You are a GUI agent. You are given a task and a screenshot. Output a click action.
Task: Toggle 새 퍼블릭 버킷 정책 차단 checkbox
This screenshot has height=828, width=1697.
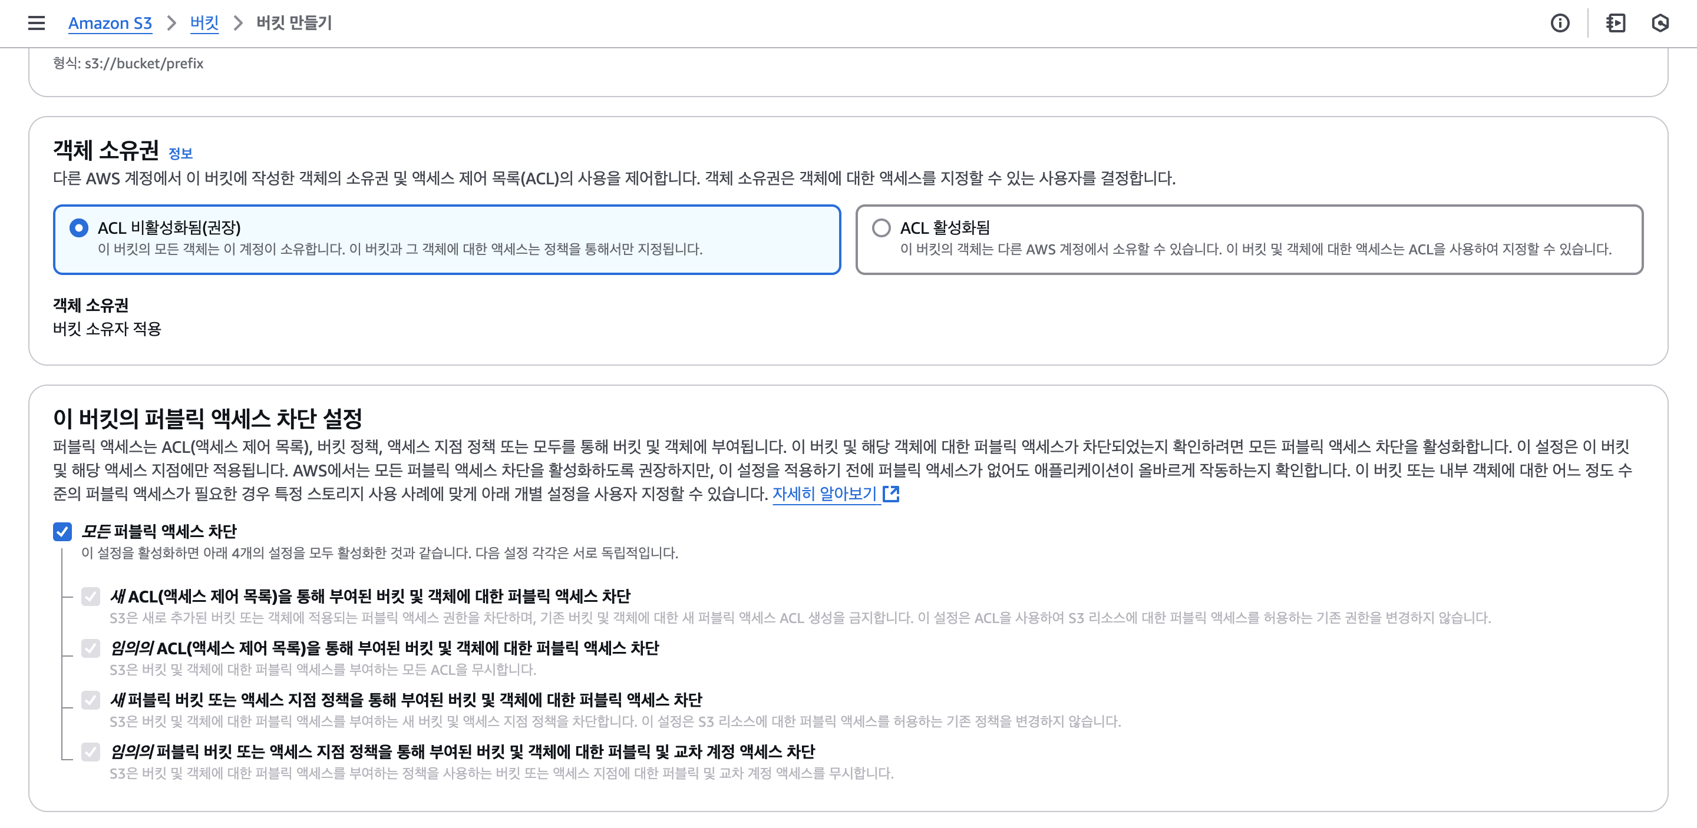(x=91, y=700)
